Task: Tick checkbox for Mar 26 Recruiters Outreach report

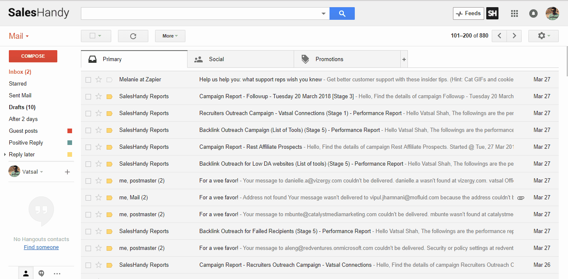Action: click(x=88, y=265)
